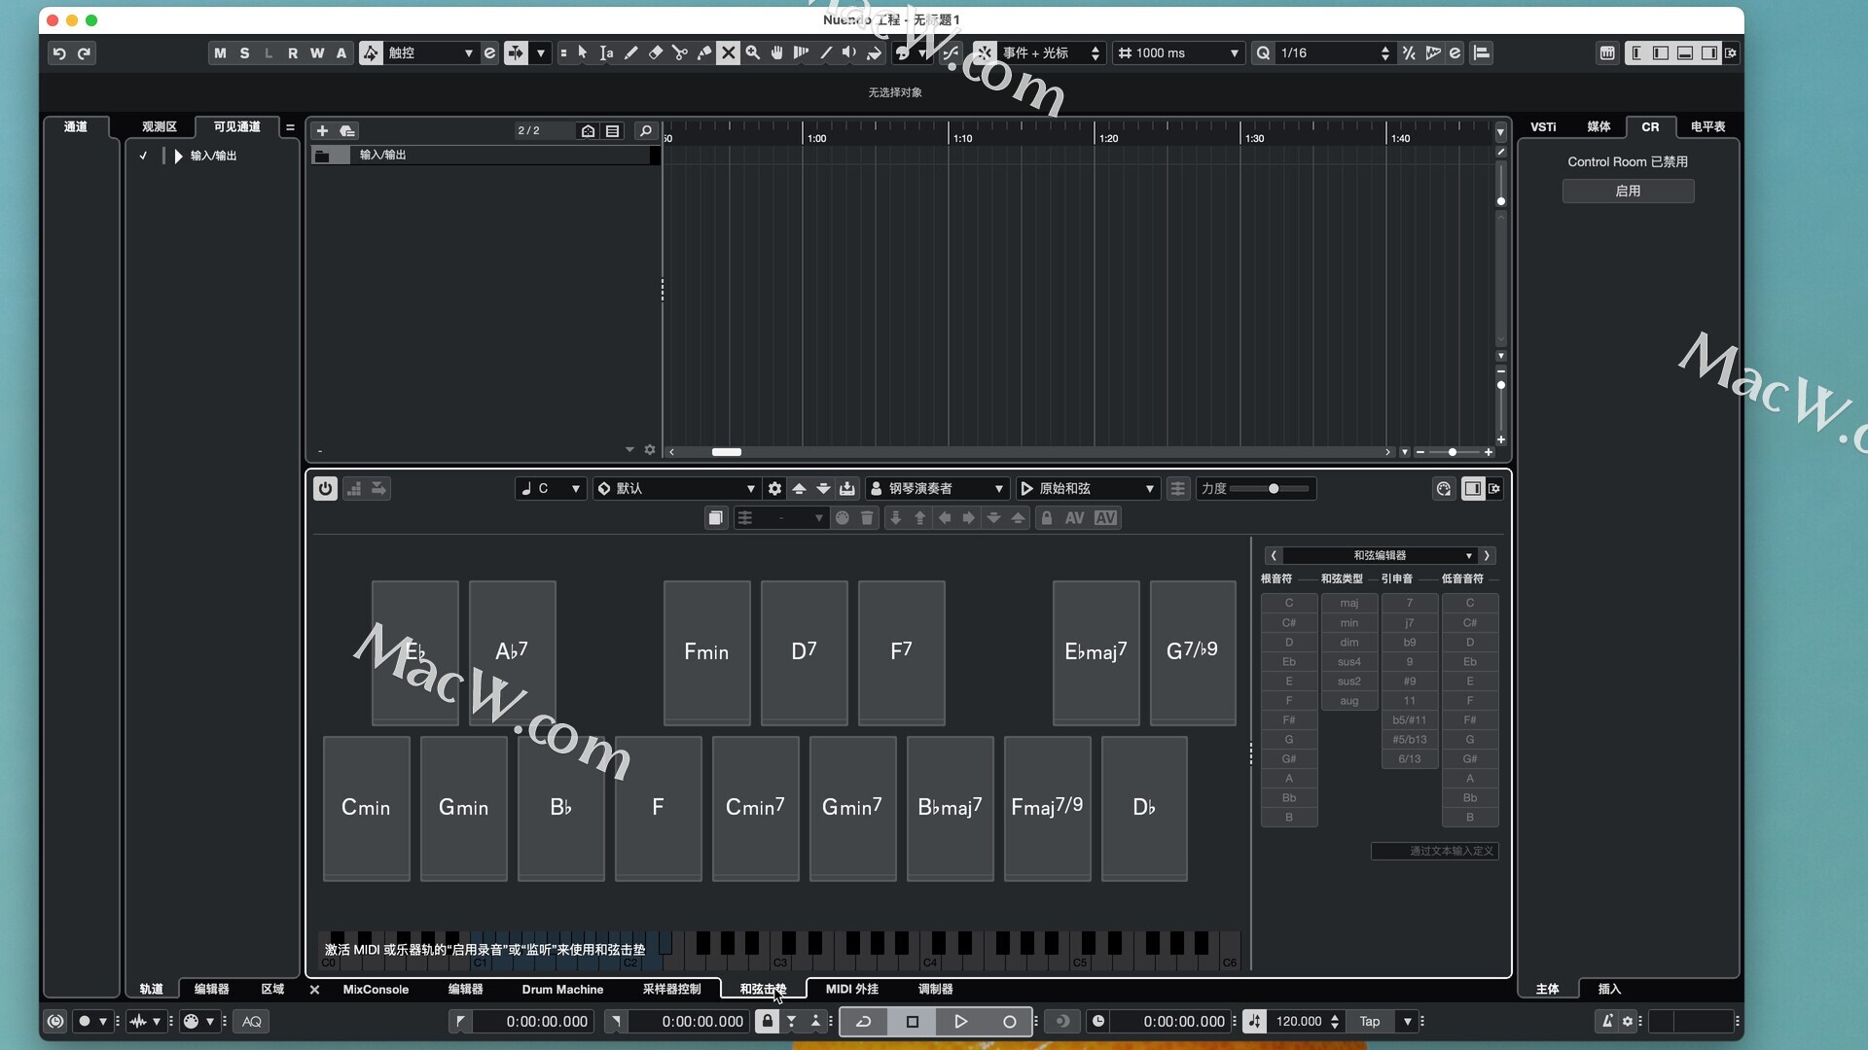This screenshot has width=1868, height=1050.
Task: Click the Fmin chord pad
Action: point(706,652)
